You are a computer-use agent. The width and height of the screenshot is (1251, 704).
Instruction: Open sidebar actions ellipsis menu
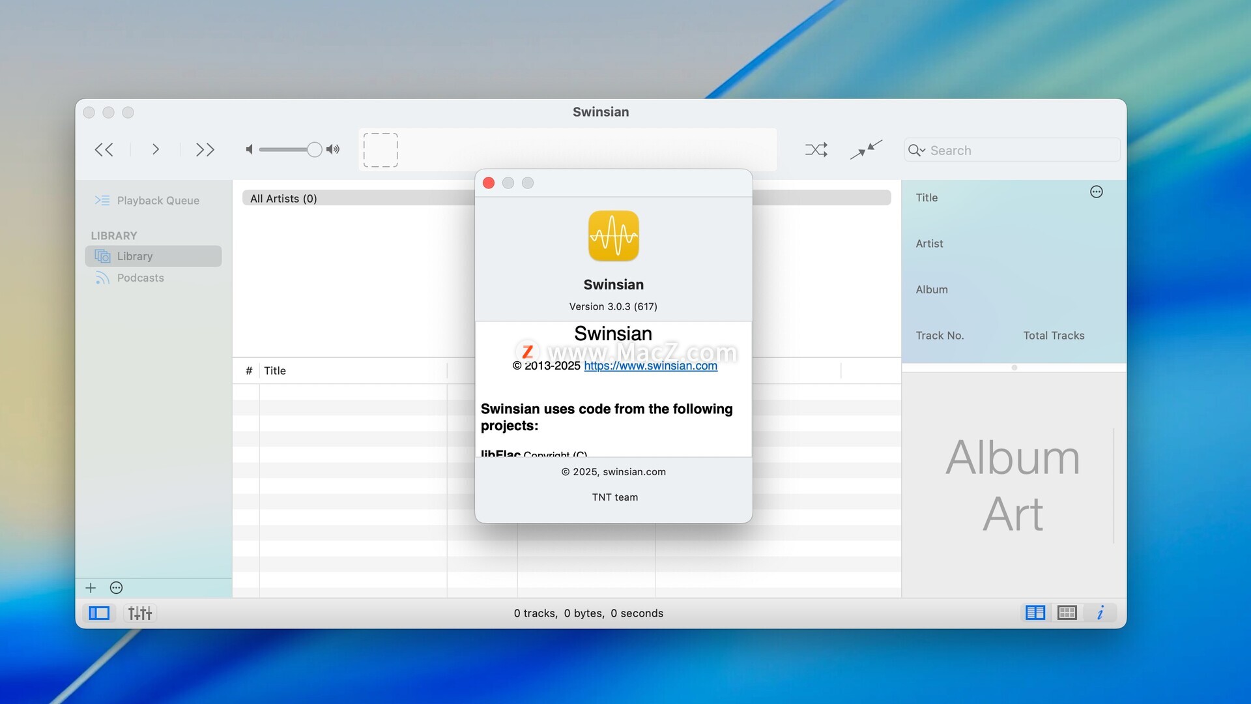(x=116, y=588)
